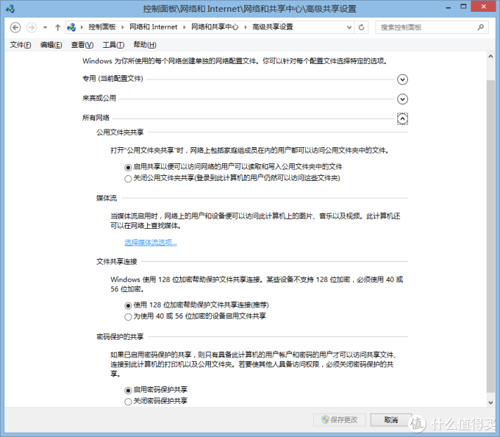Screen dimensions: 500x437
Task: Click the scrollbar down arrow
Action: [x=490, y=402]
